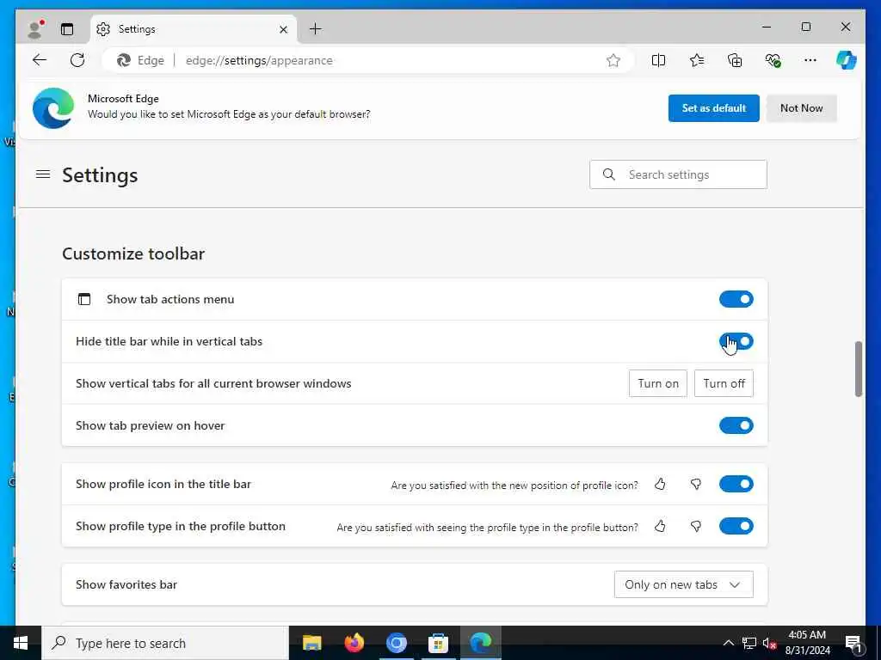Open Settings and more ellipsis menu
The height and width of the screenshot is (660, 881).
[810, 60]
